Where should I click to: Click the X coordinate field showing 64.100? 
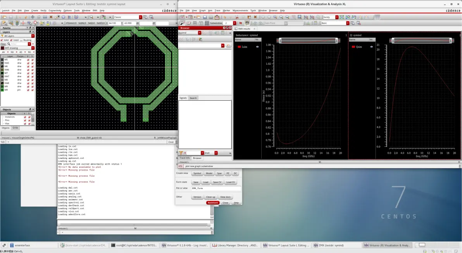point(114,23)
